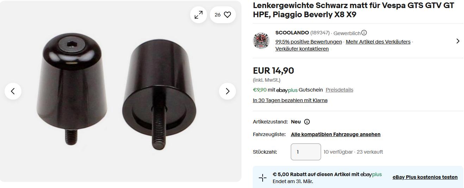Image resolution: width=464 pixels, height=188 pixels.
Task: Click the Lenkergewichte product title
Action: (353, 10)
